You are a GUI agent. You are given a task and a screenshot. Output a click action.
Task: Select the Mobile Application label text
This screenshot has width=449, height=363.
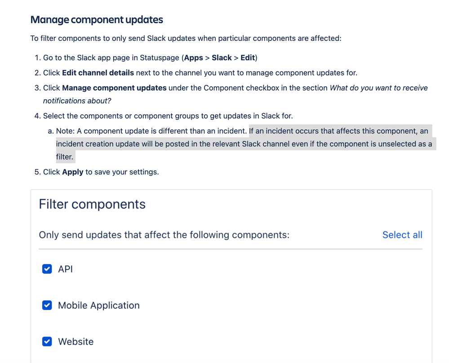click(99, 305)
